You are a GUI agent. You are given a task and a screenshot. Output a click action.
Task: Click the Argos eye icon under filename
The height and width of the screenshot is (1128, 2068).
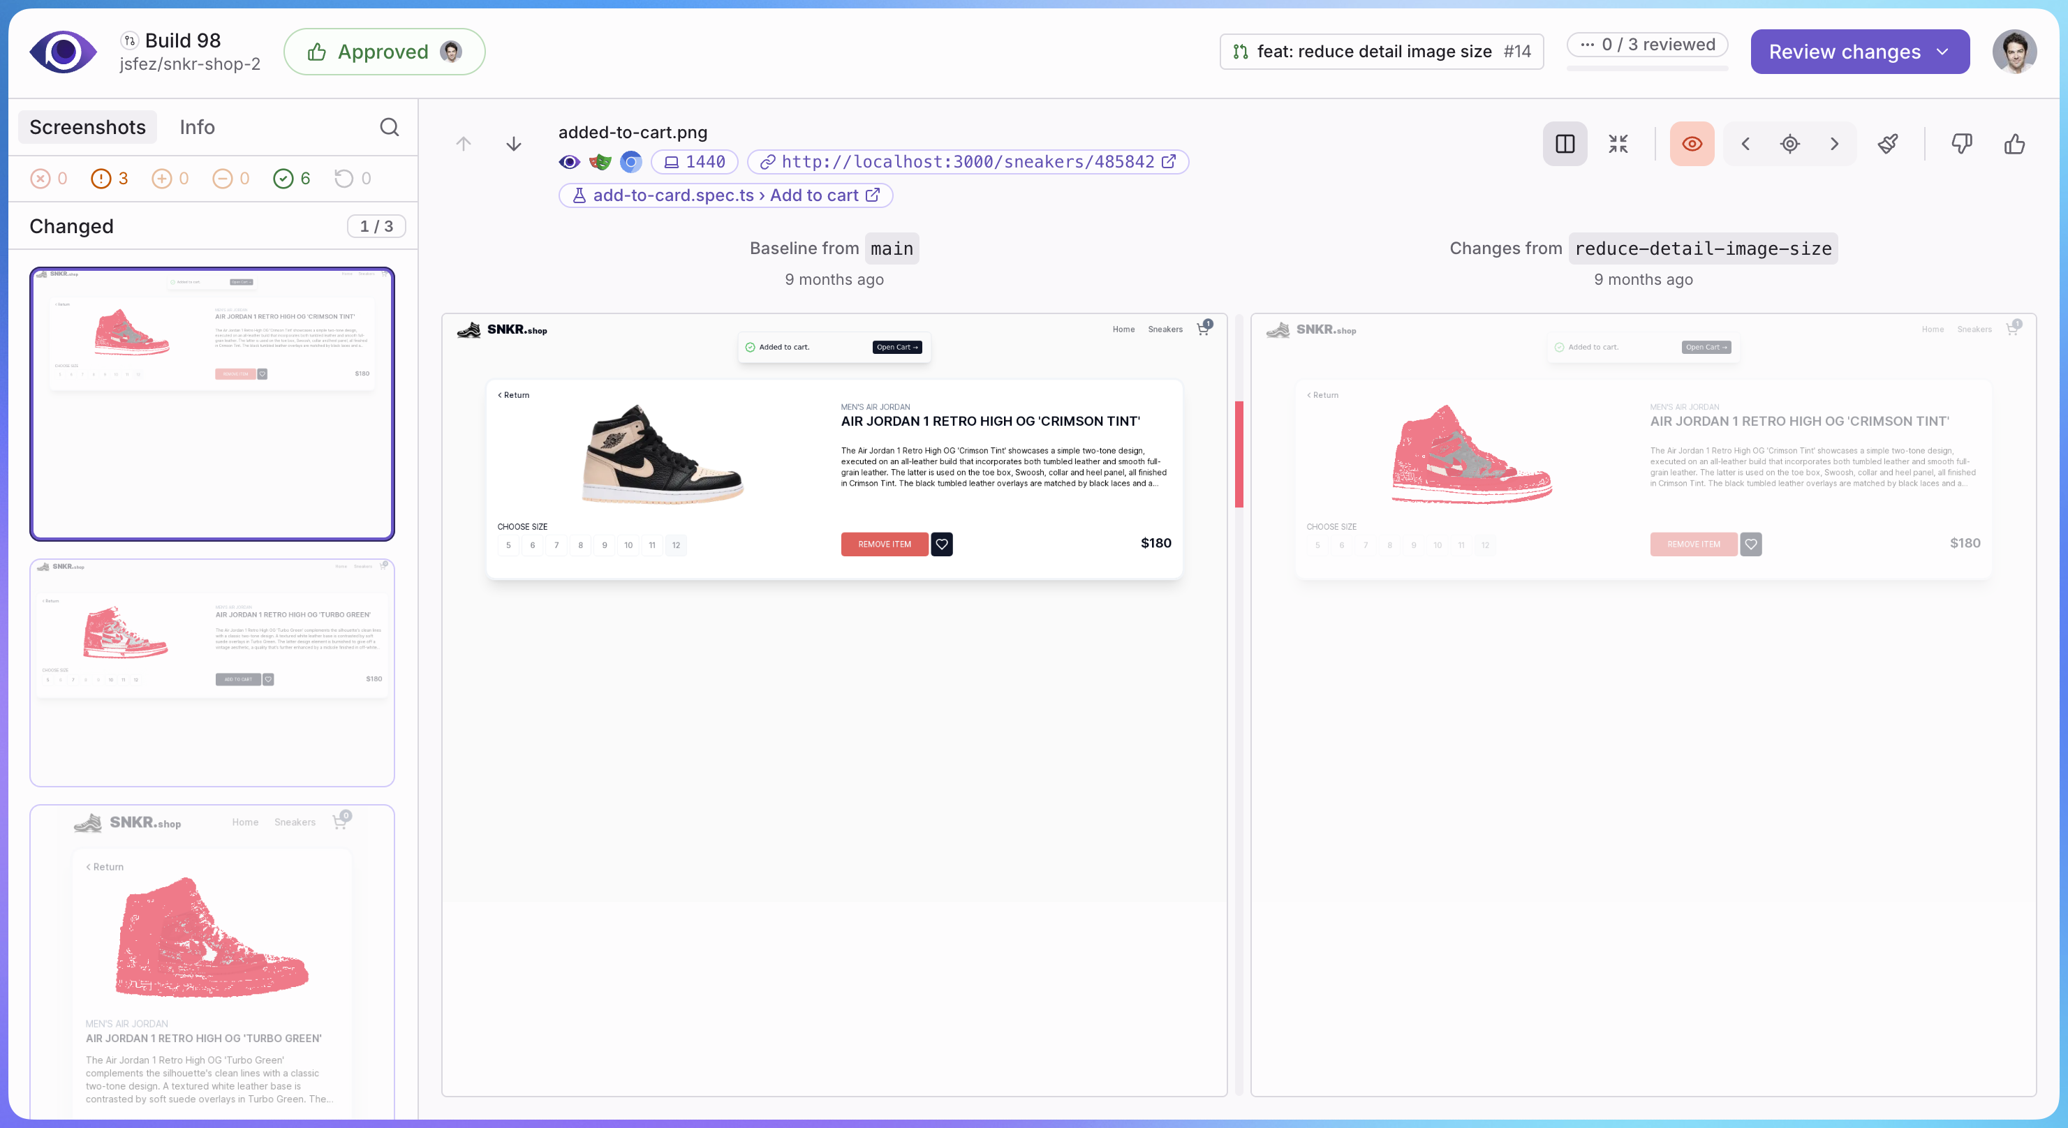point(569,163)
